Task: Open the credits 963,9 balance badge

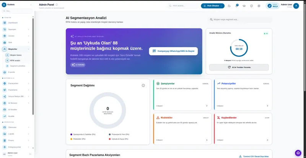Action: pos(273,6)
